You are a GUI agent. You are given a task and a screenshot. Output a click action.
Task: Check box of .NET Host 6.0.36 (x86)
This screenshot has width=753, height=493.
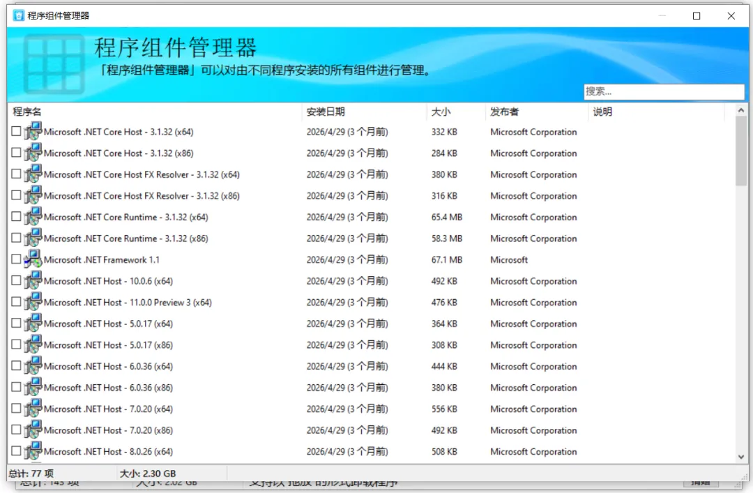point(16,387)
